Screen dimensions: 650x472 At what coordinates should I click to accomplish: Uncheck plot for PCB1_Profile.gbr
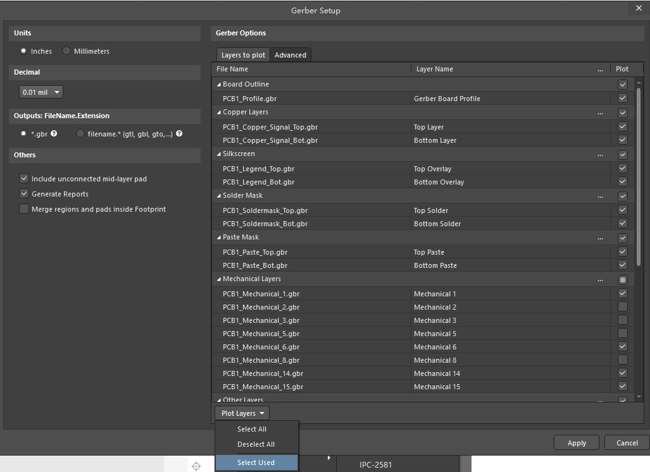pos(623,98)
